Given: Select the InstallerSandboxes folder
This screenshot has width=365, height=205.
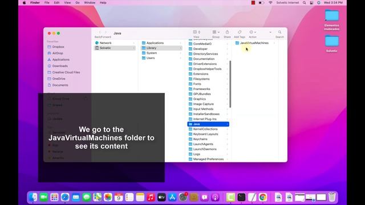Looking at the screenshot, I should pyautogui.click(x=208, y=114).
